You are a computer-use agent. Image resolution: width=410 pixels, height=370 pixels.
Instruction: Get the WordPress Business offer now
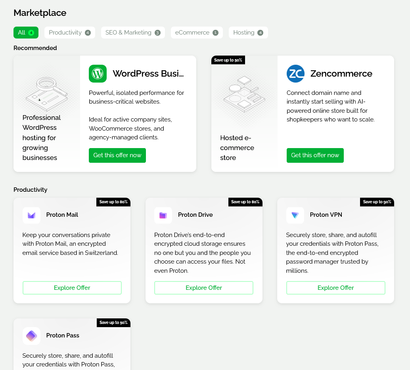coord(117,155)
